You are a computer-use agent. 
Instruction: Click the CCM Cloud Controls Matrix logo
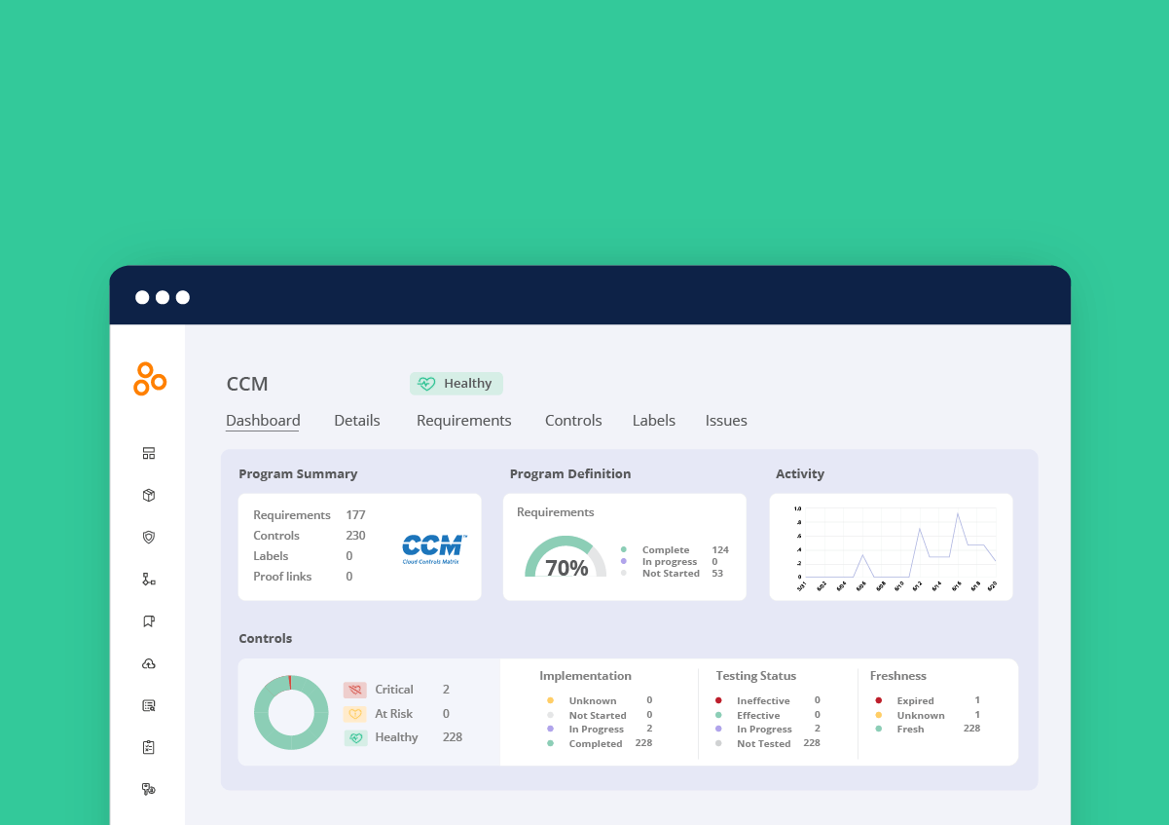coord(434,548)
